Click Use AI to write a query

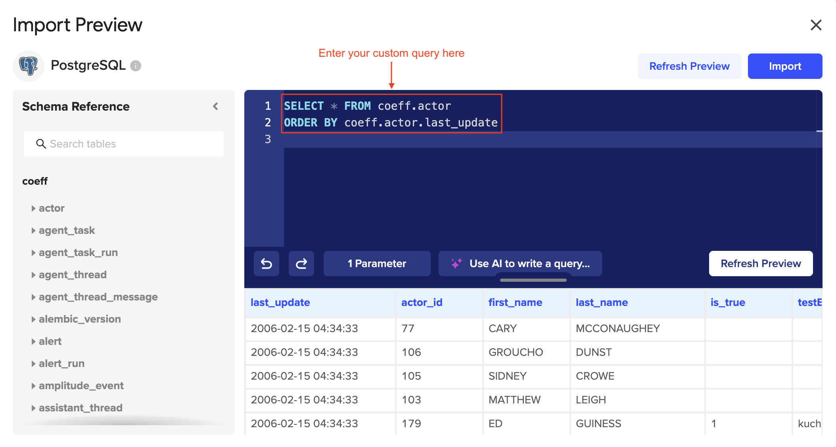click(x=529, y=264)
